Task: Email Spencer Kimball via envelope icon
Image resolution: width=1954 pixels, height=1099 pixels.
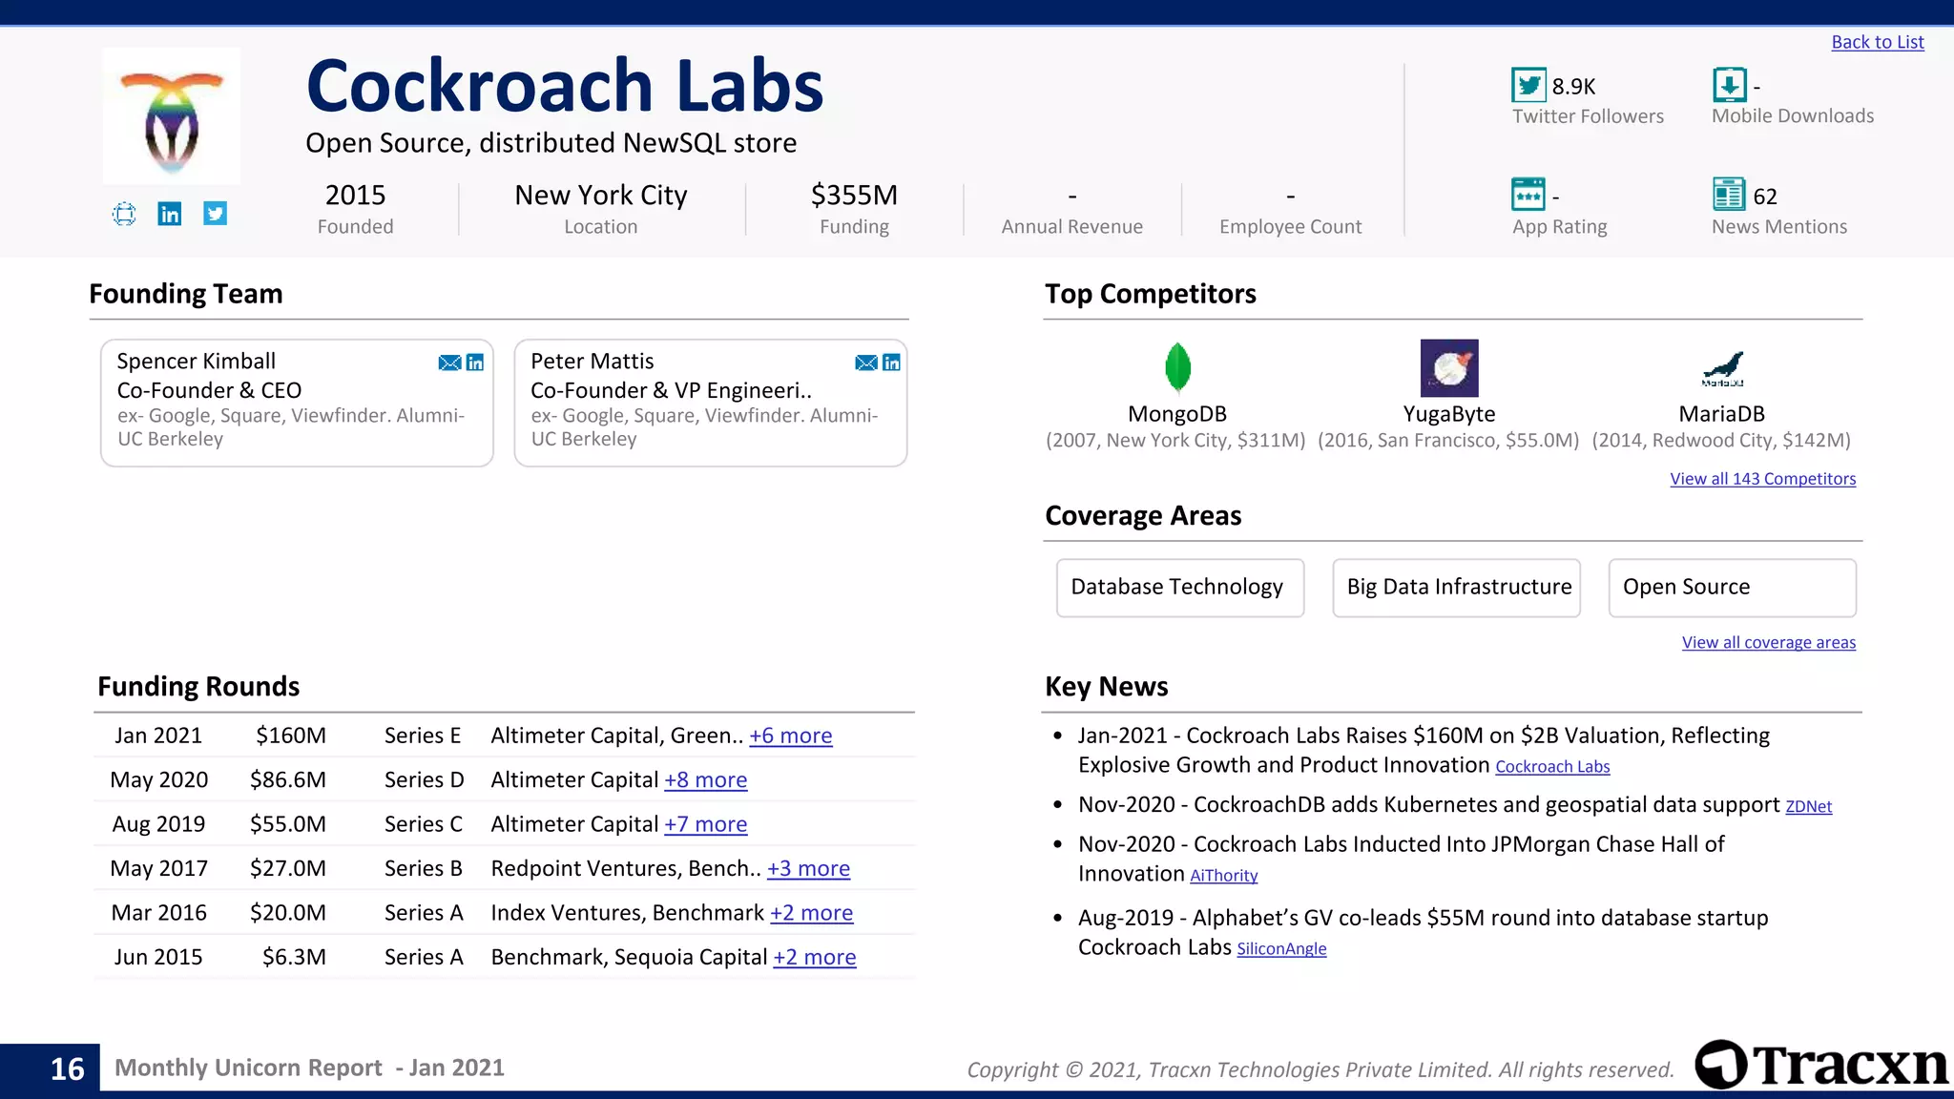Action: point(449,363)
